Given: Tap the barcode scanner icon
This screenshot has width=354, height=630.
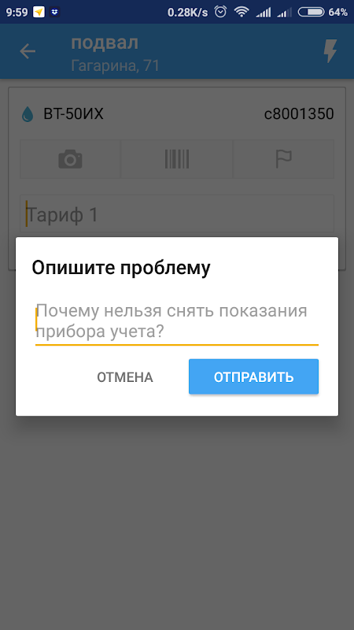Looking at the screenshot, I should [176, 159].
